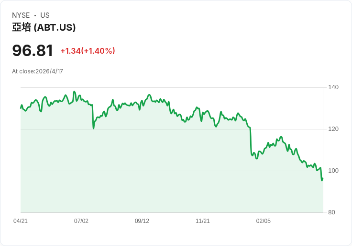Click the At close 2026/4/17 timestamp

(37, 71)
